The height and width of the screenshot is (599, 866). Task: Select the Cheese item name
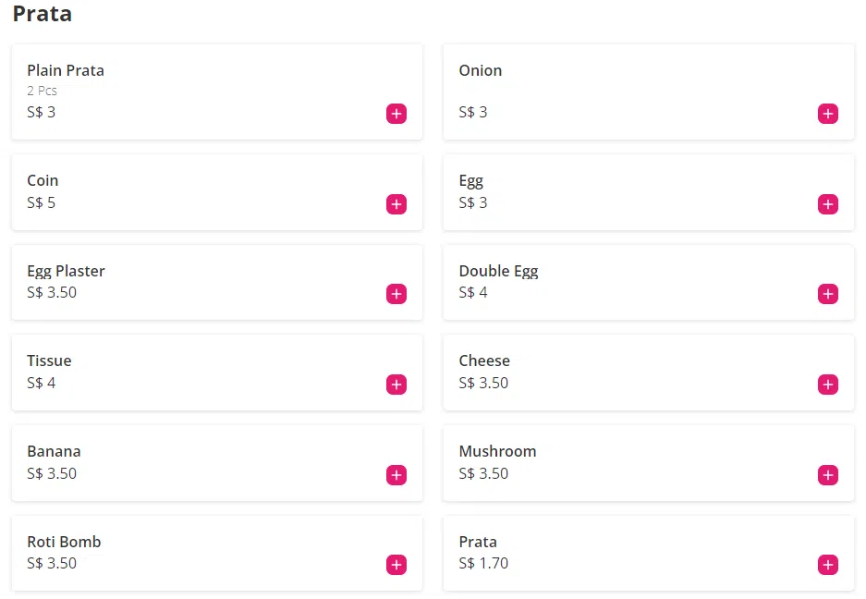point(484,361)
